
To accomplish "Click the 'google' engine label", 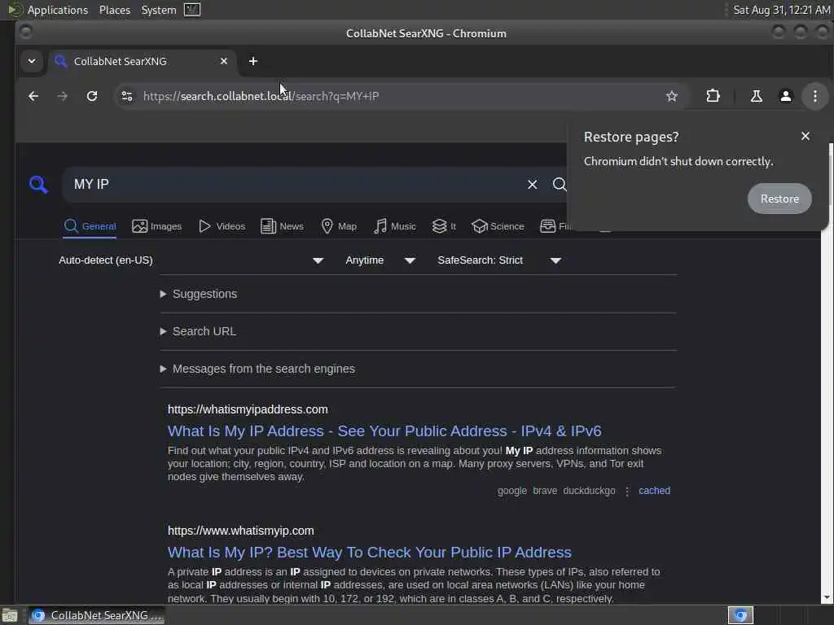I will point(512,491).
